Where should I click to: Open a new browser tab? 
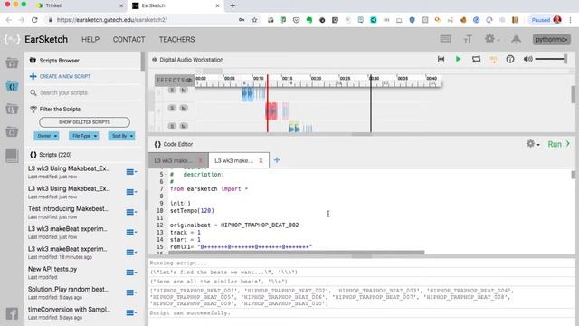coord(233,5)
